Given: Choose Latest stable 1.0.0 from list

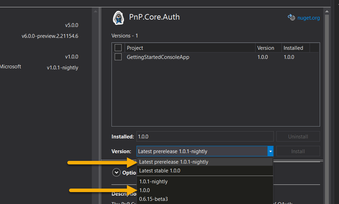Looking at the screenshot, I should click(x=160, y=171).
